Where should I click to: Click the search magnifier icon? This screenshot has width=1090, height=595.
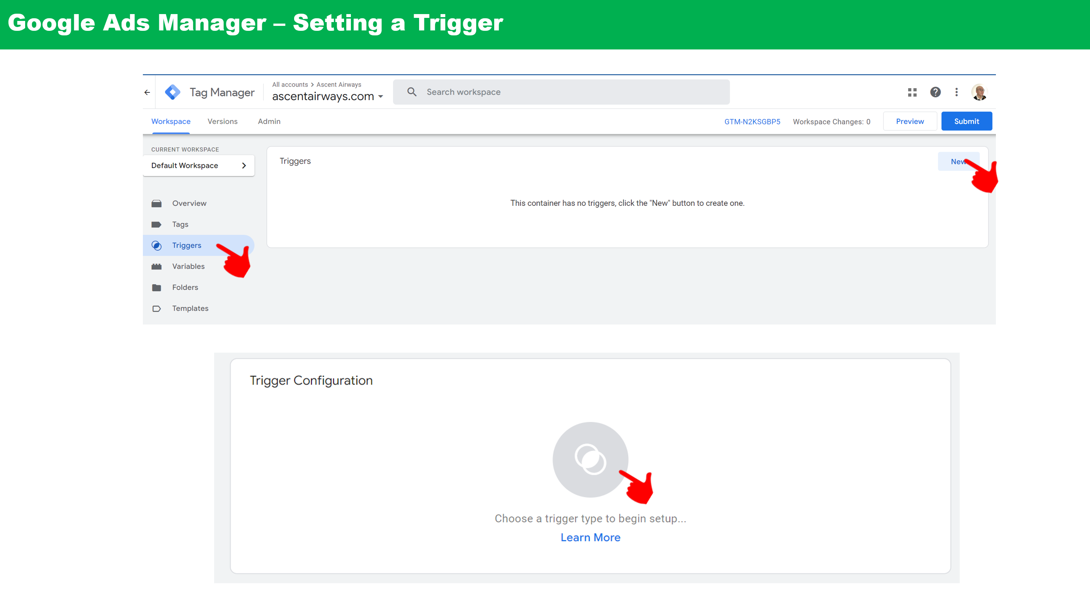tap(412, 92)
